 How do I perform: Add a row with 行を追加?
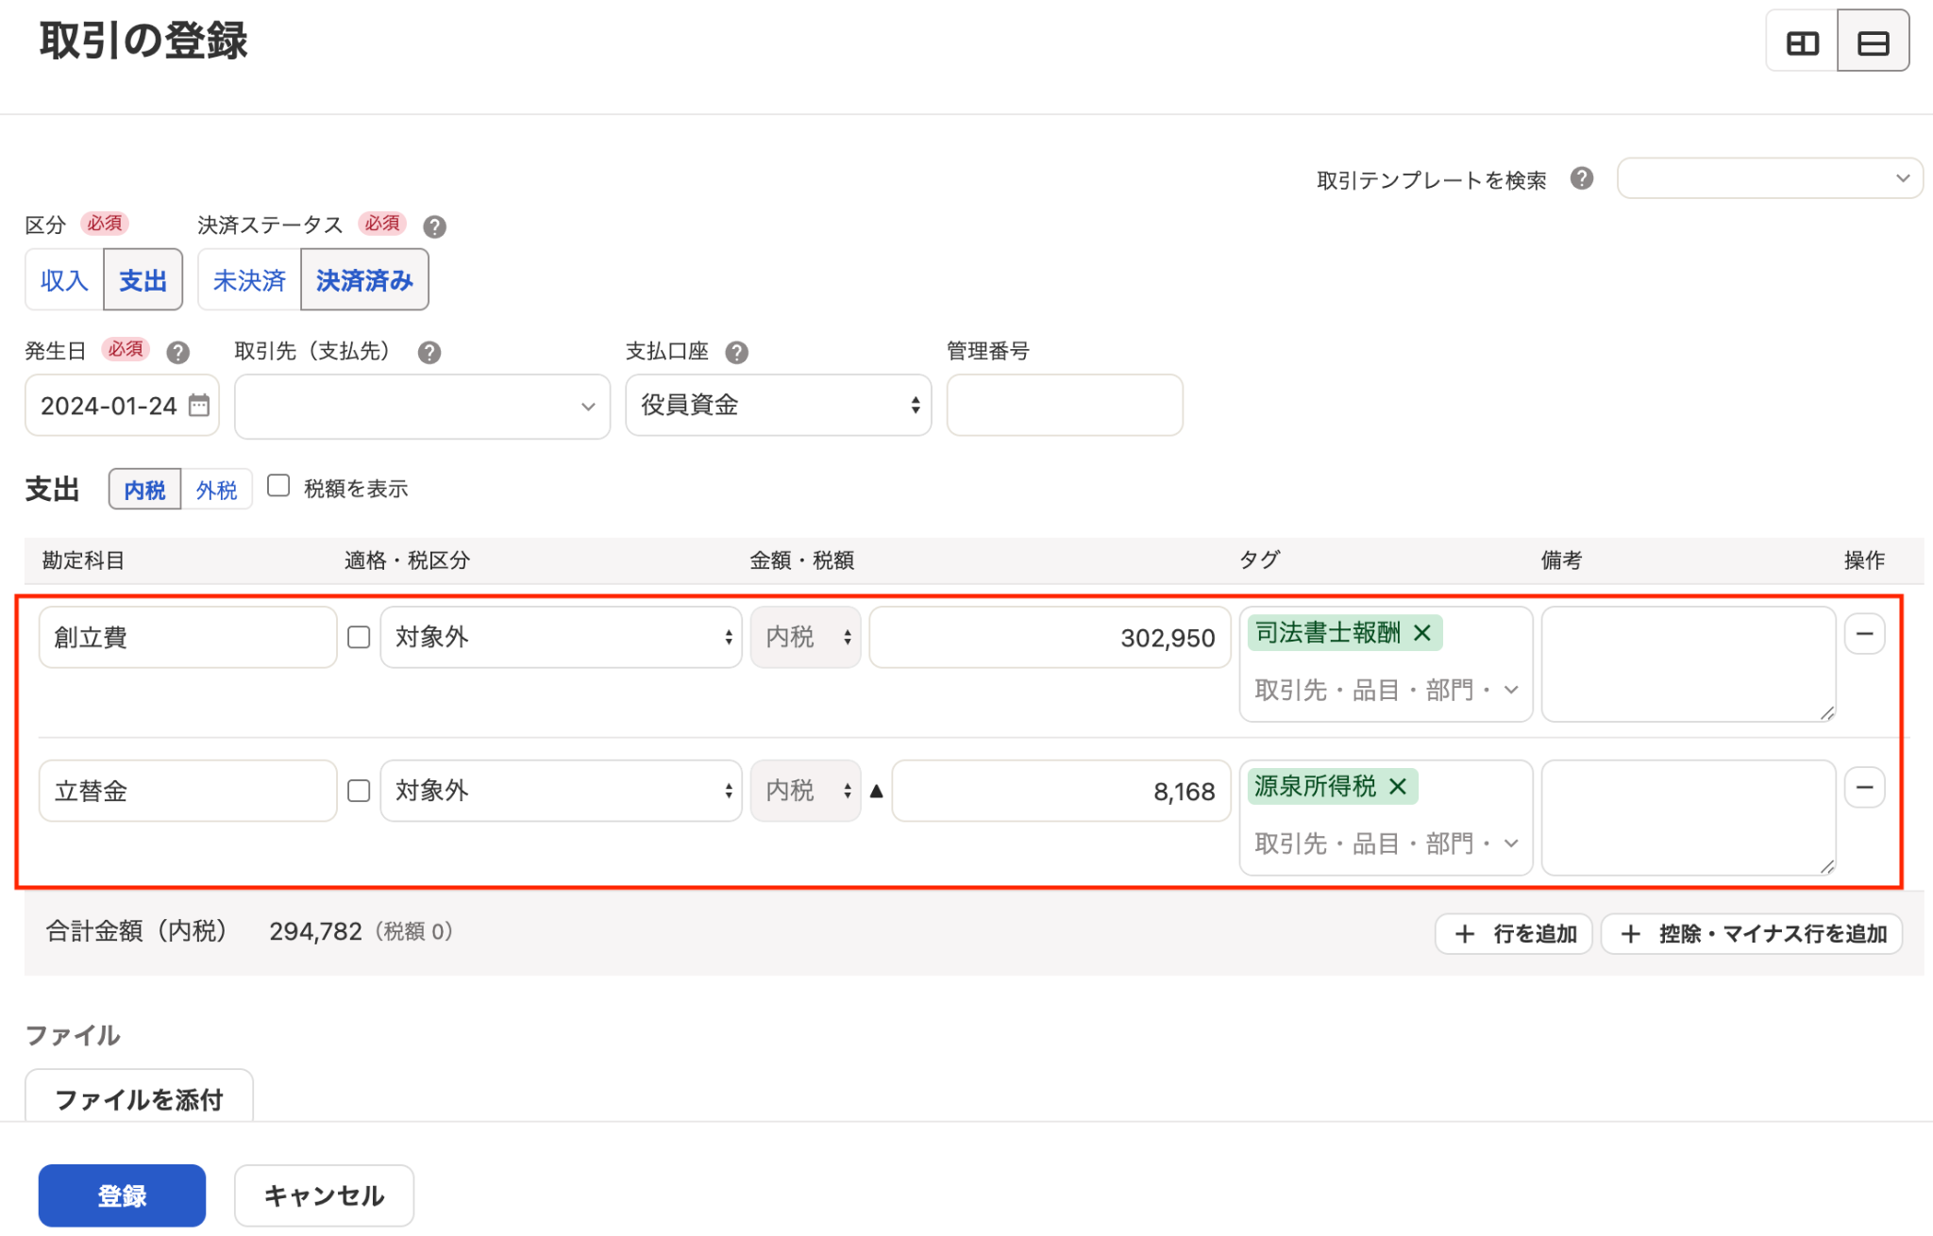[x=1513, y=934]
